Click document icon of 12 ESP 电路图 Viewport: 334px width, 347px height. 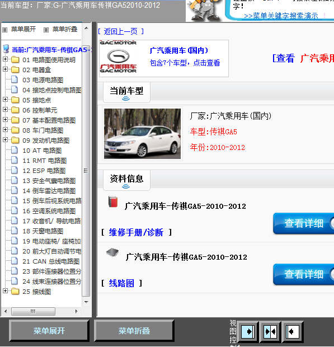[15, 170]
